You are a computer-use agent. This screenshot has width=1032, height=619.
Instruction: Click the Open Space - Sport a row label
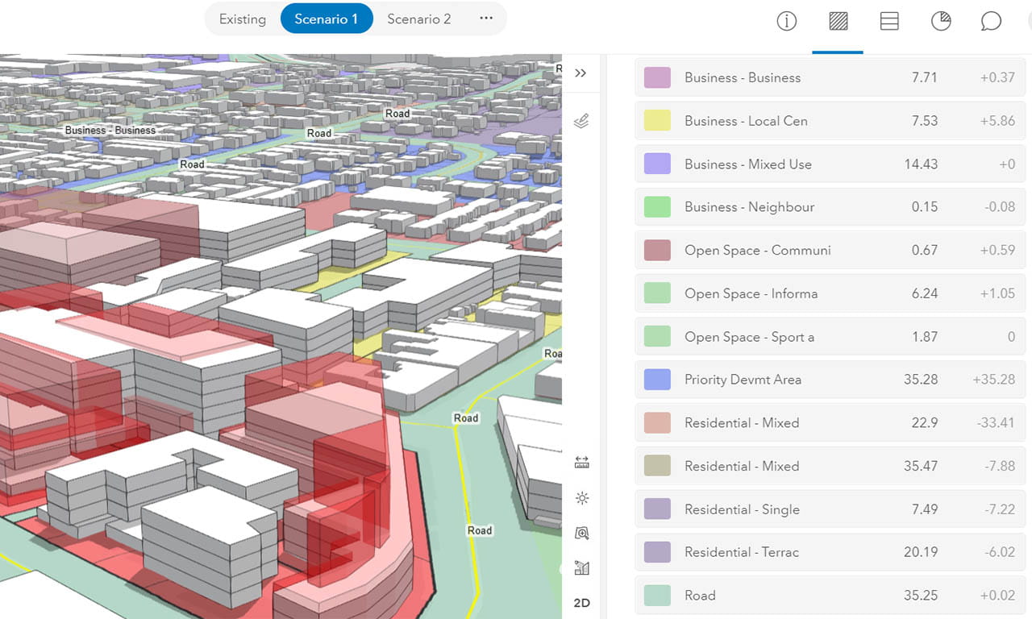click(x=749, y=337)
